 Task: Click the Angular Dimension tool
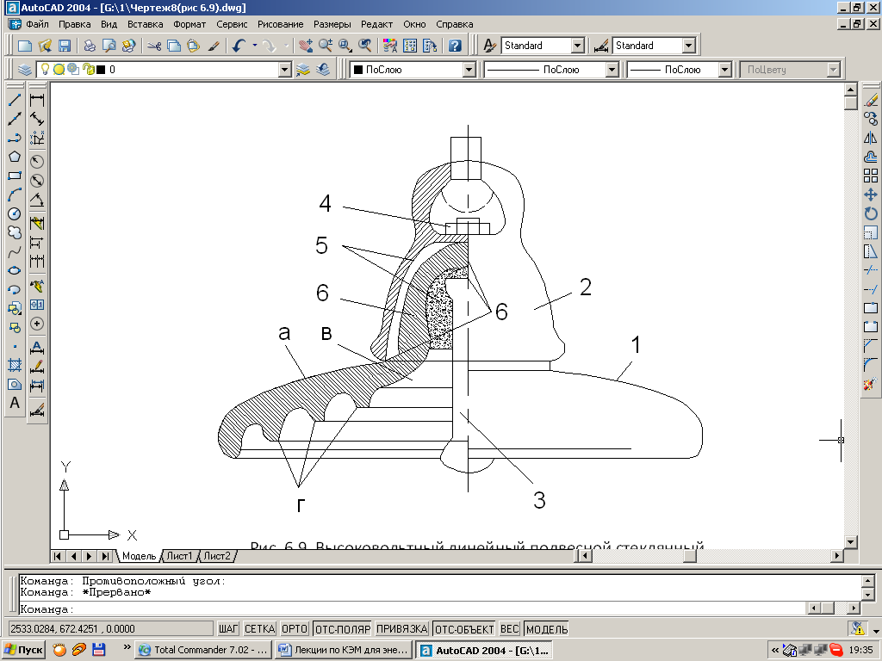coord(37,200)
